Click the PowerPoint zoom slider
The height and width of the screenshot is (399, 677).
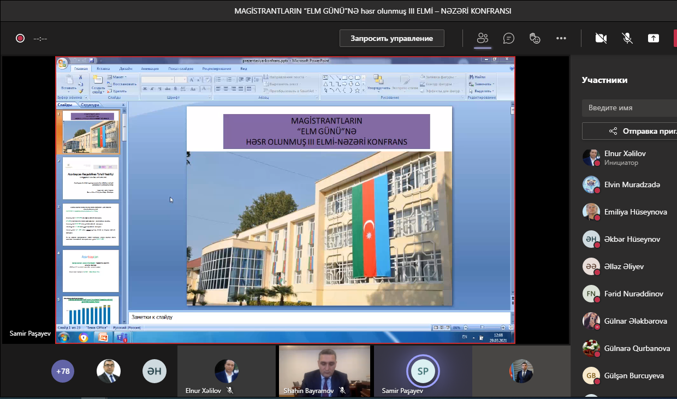[x=481, y=327]
